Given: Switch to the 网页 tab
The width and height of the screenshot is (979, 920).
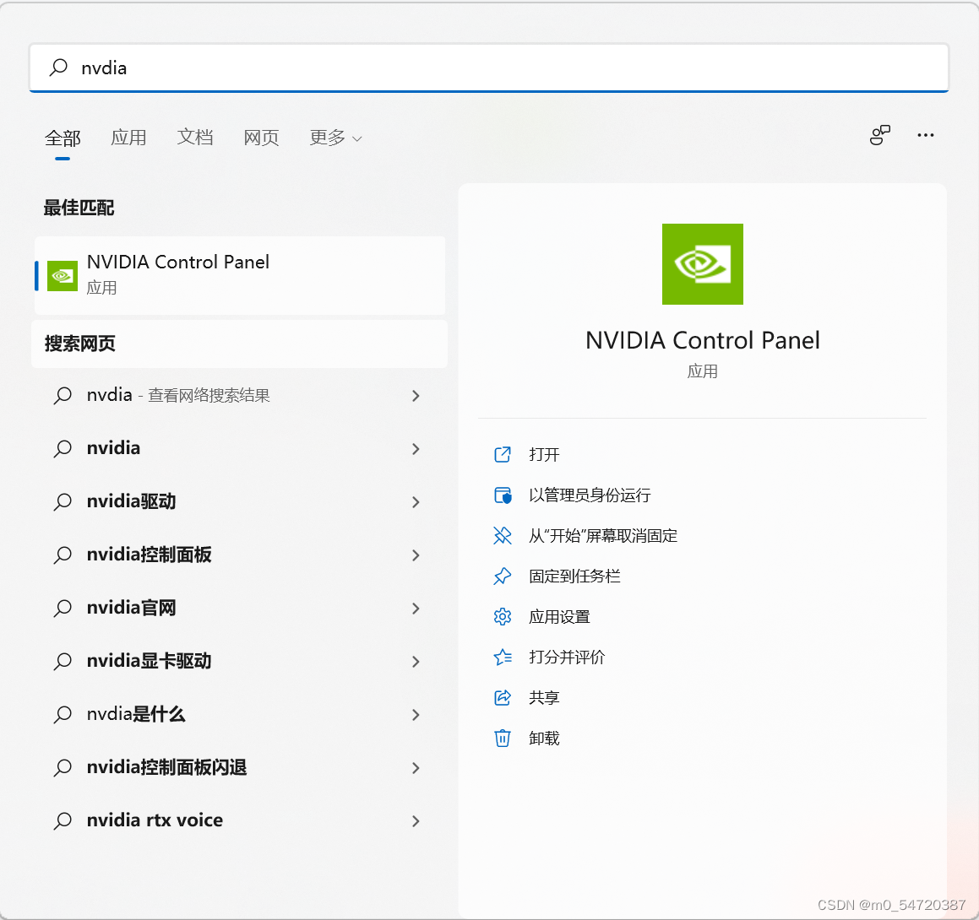Looking at the screenshot, I should point(261,138).
